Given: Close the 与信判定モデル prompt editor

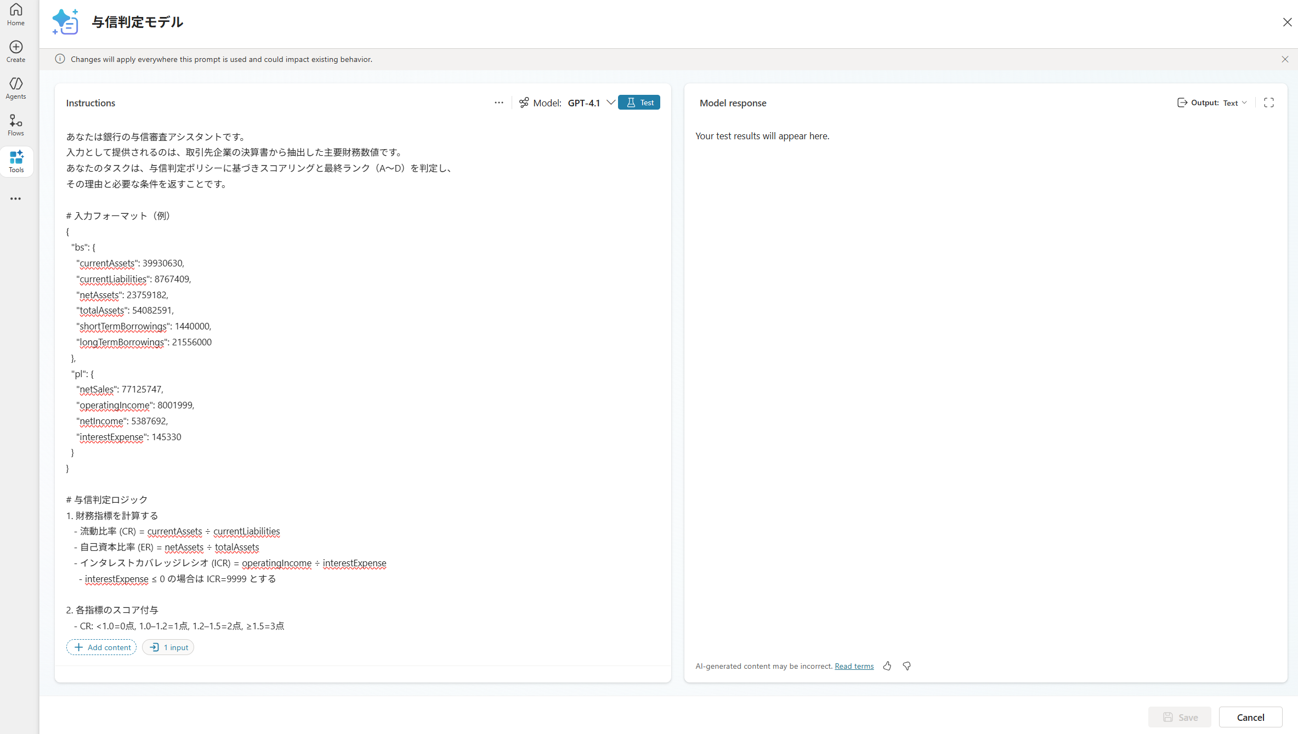Looking at the screenshot, I should coord(1287,22).
